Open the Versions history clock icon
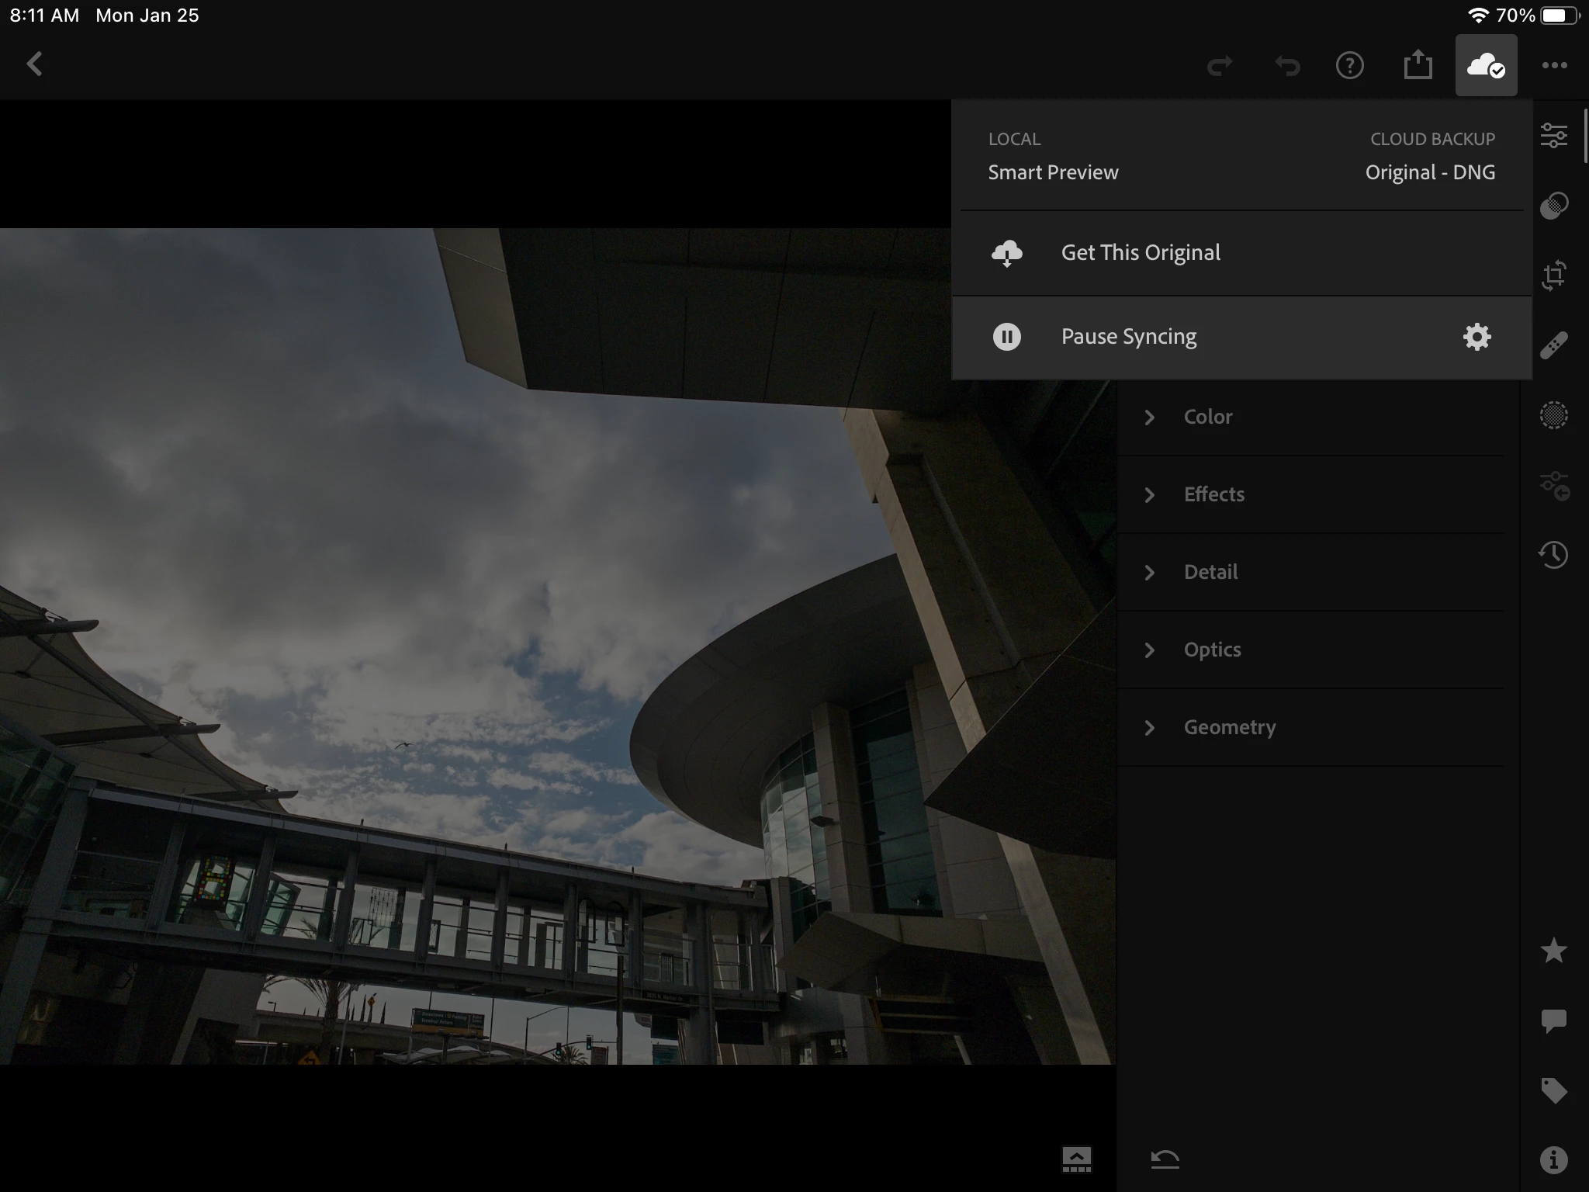Viewport: 1589px width, 1192px height. click(1553, 554)
